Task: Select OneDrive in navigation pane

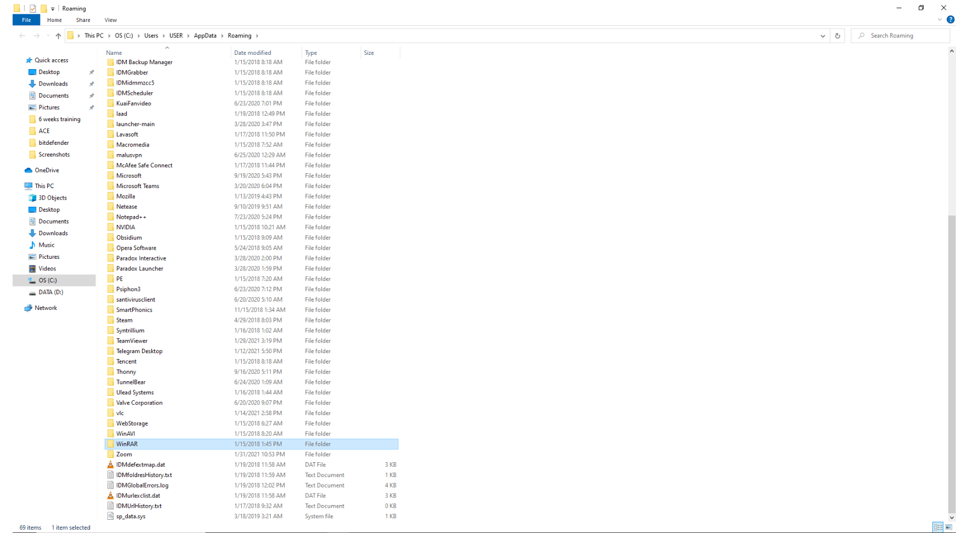Action: 47,170
